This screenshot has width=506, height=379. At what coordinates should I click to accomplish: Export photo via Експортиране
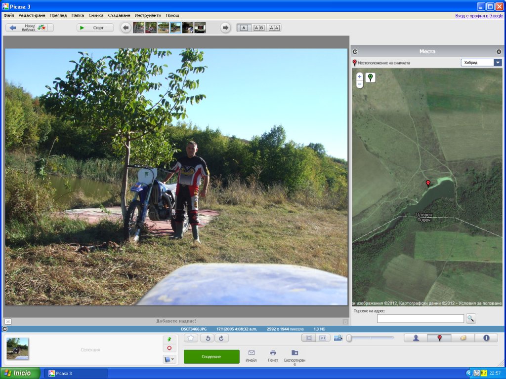tap(295, 358)
